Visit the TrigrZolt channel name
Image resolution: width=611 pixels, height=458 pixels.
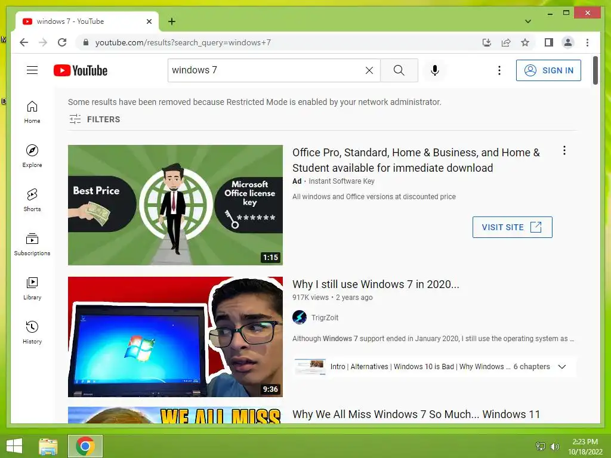pyautogui.click(x=325, y=317)
